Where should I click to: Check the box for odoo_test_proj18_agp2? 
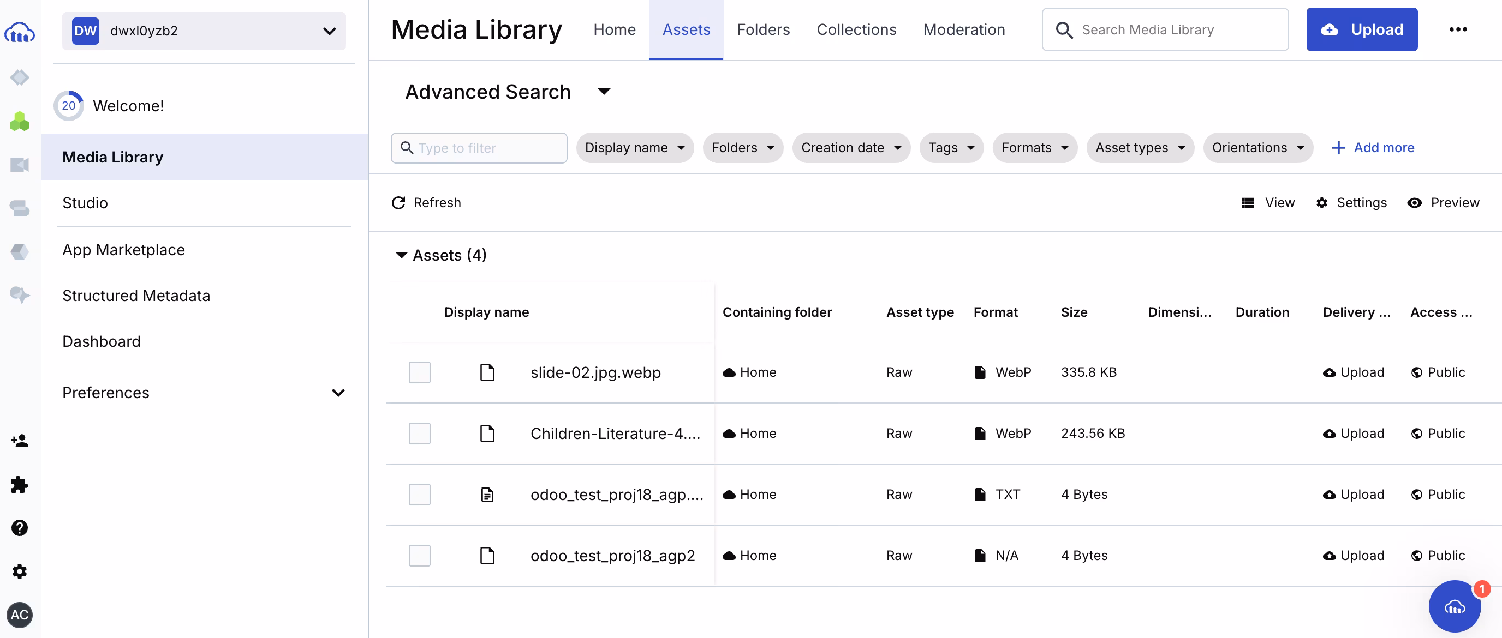point(419,556)
